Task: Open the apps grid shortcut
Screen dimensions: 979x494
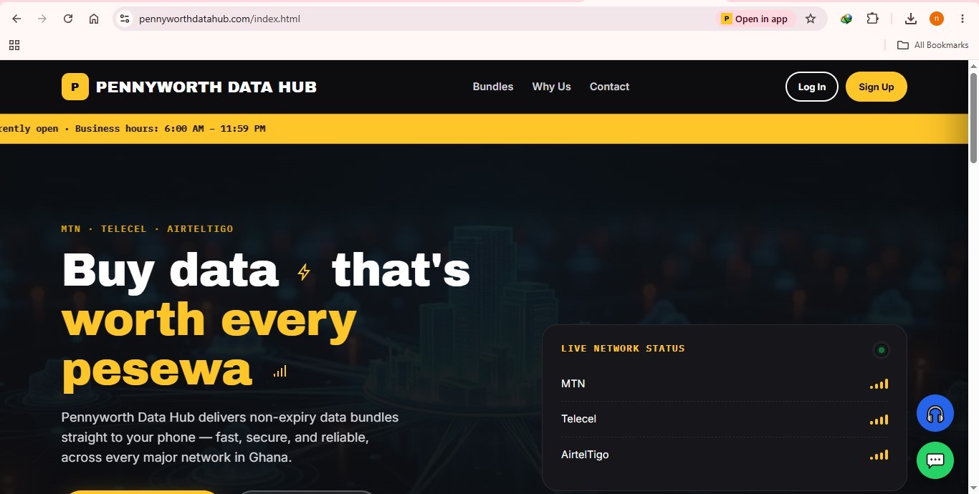Action: pyautogui.click(x=14, y=45)
